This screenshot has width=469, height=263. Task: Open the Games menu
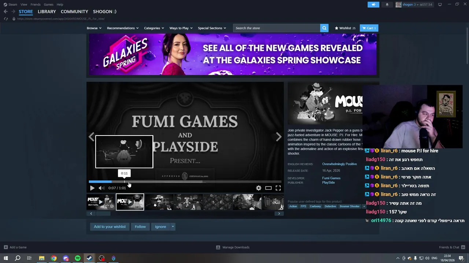tap(48, 4)
